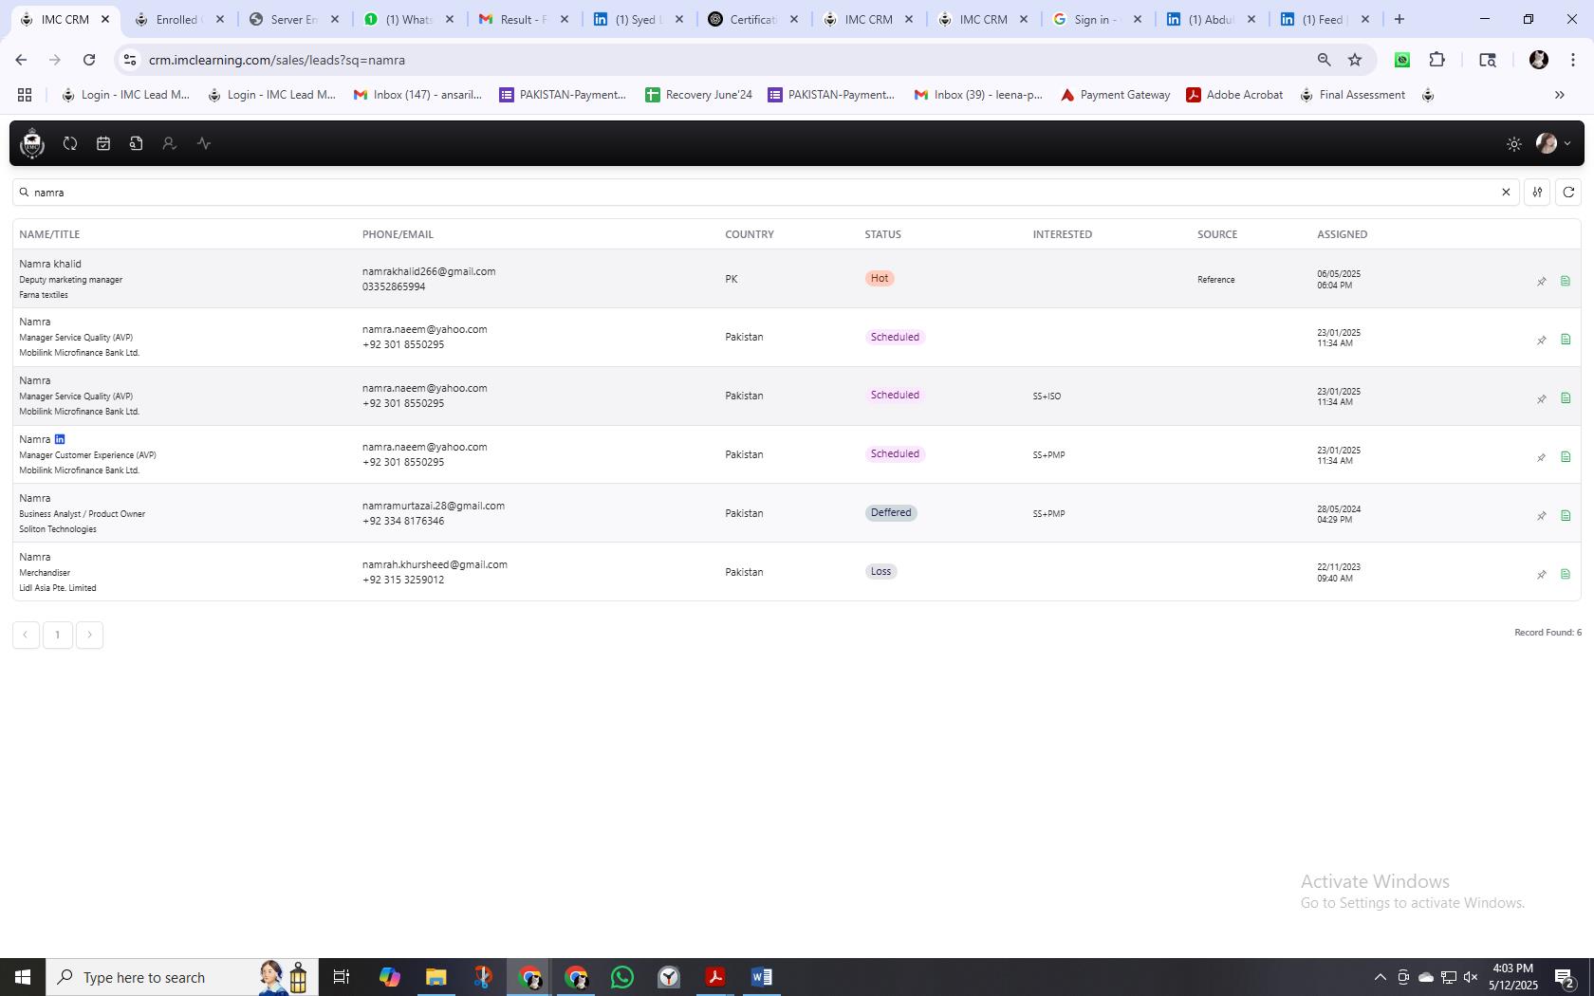This screenshot has width=1594, height=996.
Task: Open the search filter settings icon
Action: 1537,193
